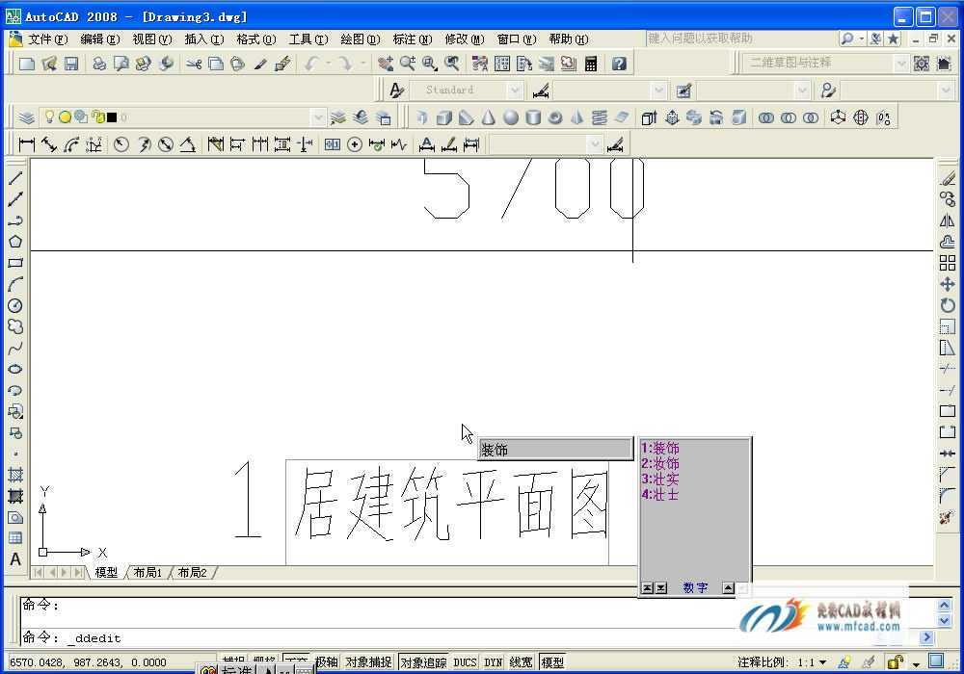Start the Multiline Text tool
964x674 pixels.
15,559
